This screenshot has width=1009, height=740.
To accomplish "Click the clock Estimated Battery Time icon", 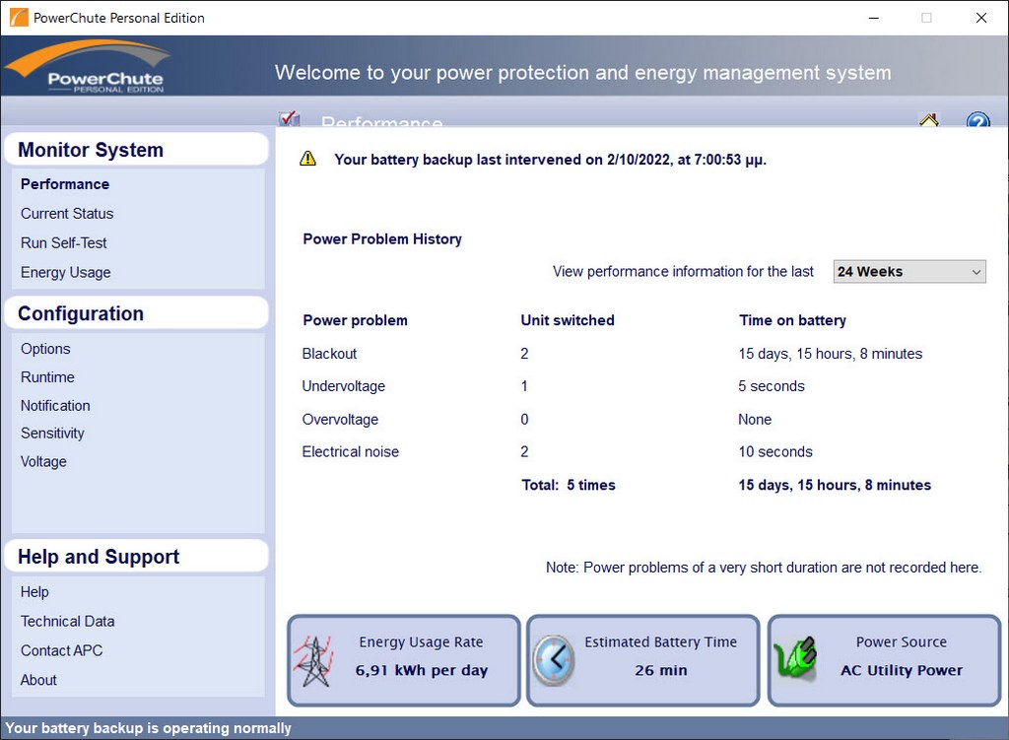I will (x=554, y=660).
